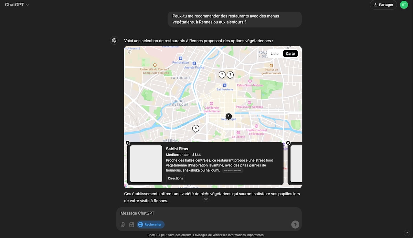Click the send message arrow button
This screenshot has height=238, width=413.
click(x=295, y=225)
